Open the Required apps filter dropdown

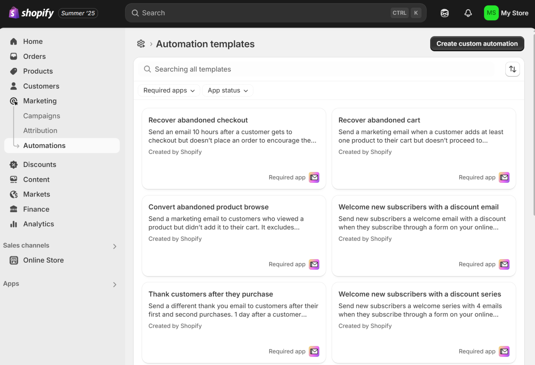tap(169, 91)
